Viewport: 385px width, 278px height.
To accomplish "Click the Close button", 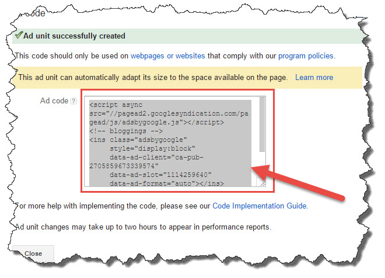I will pos(33,253).
